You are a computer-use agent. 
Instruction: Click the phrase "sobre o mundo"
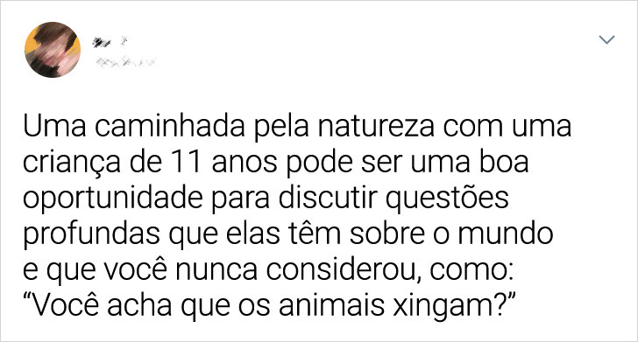click(451, 234)
